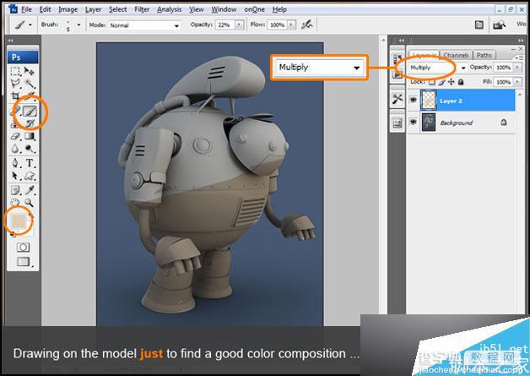Open the File menu

(26, 9)
